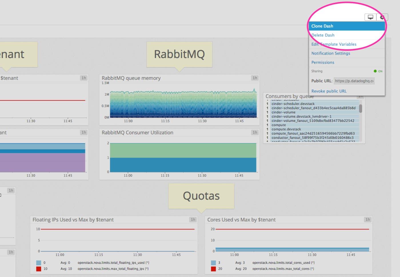Click blue swatch for total_cores_used legend
Image resolution: width=400 pixels, height=277 pixels.
coord(213,263)
